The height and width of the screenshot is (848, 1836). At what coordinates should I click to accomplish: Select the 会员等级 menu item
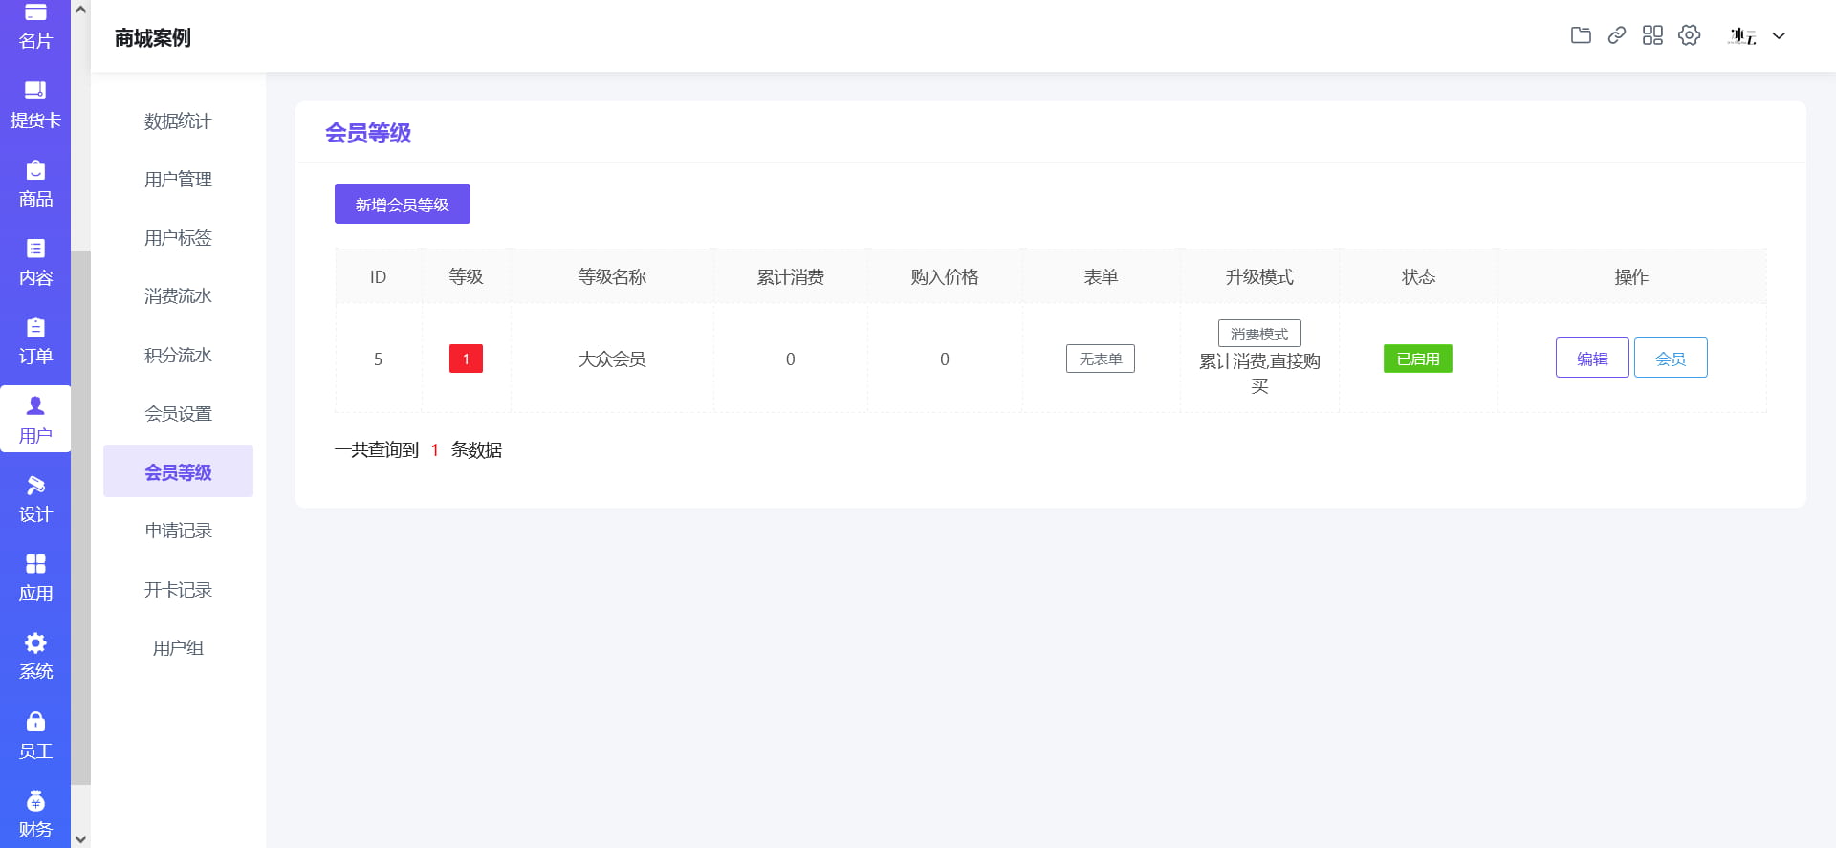pyautogui.click(x=178, y=471)
